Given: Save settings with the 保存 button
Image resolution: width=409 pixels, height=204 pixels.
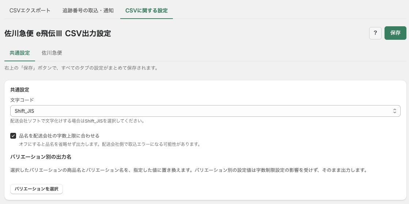Looking at the screenshot, I should (395, 33).
